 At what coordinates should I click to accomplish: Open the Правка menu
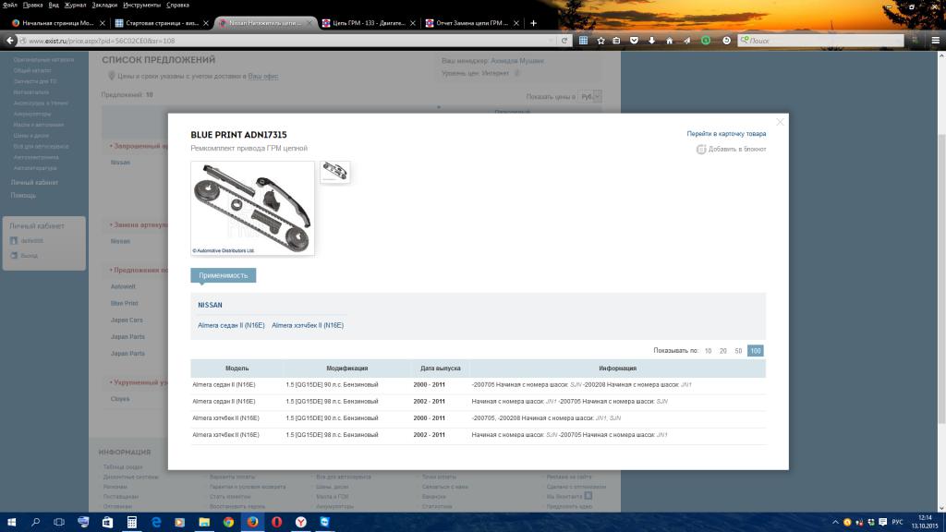pos(32,5)
